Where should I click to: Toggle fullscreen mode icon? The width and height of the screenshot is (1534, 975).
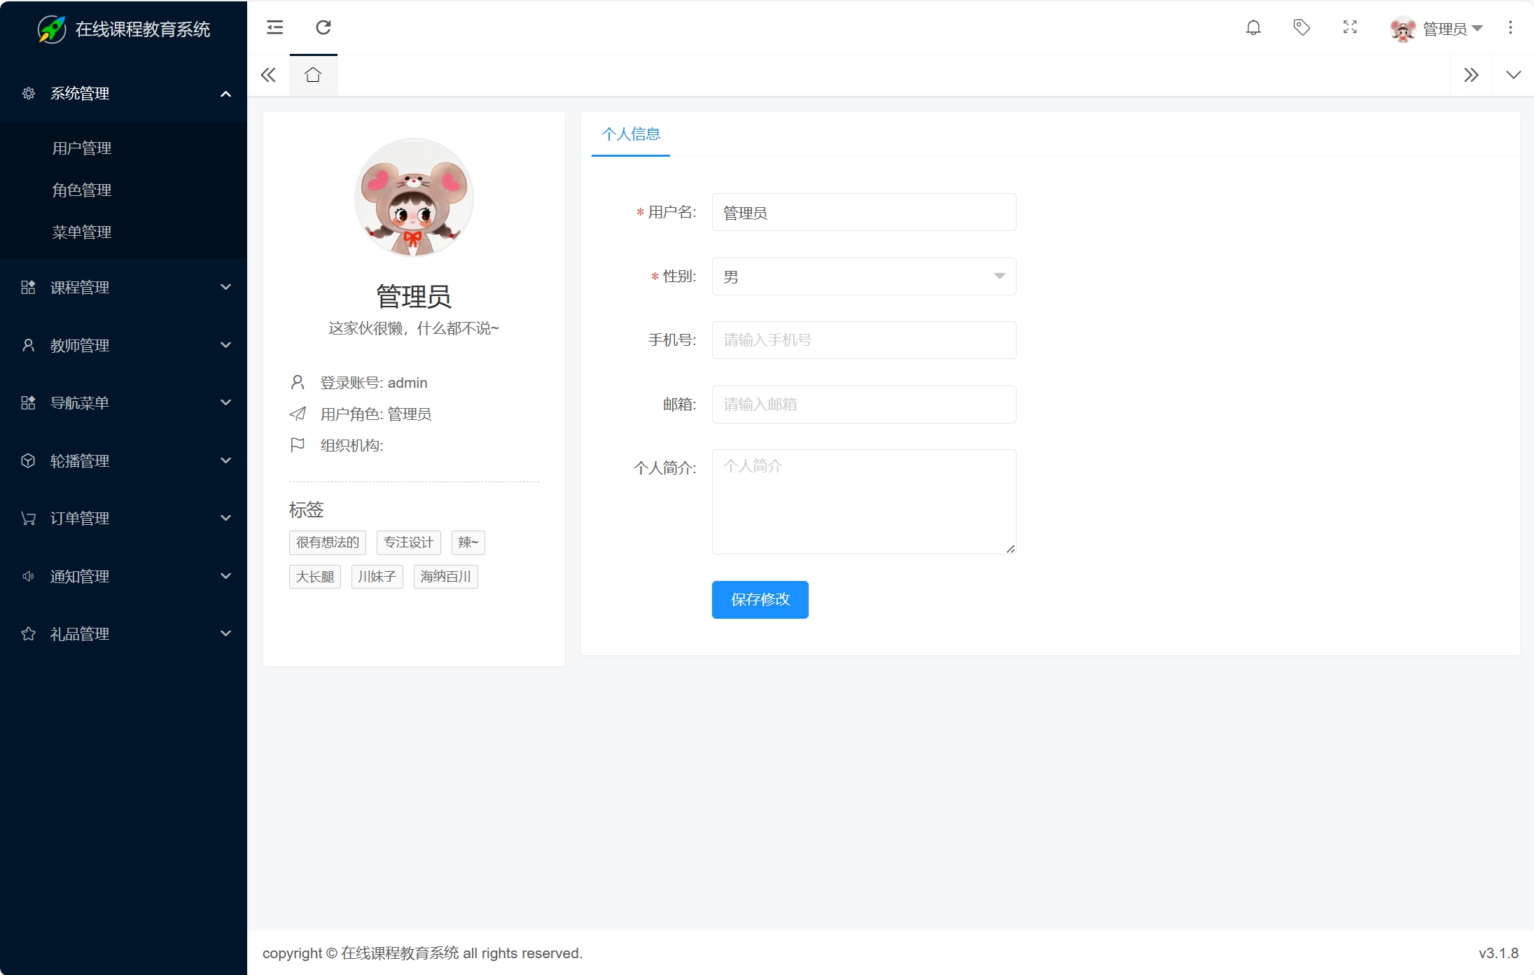[1350, 27]
